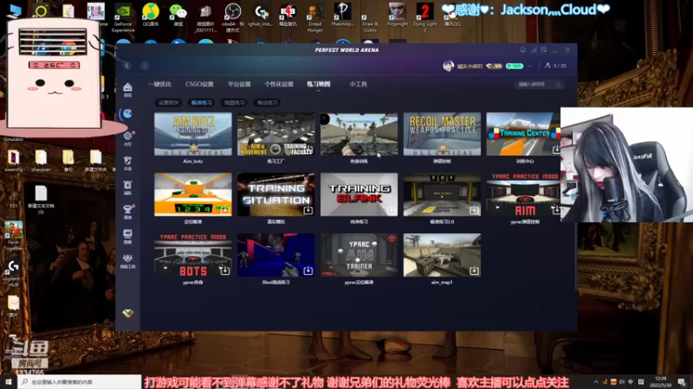Image resolution: width=693 pixels, height=389 pixels.
Task: Open the Windows Start menu
Action: point(9,382)
